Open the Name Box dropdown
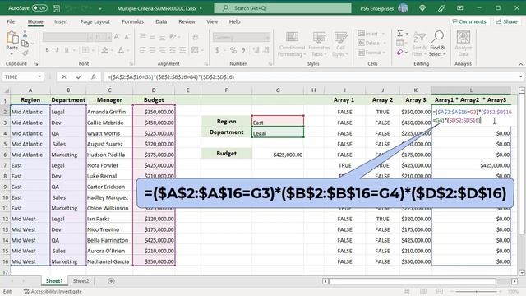 [x=39, y=76]
